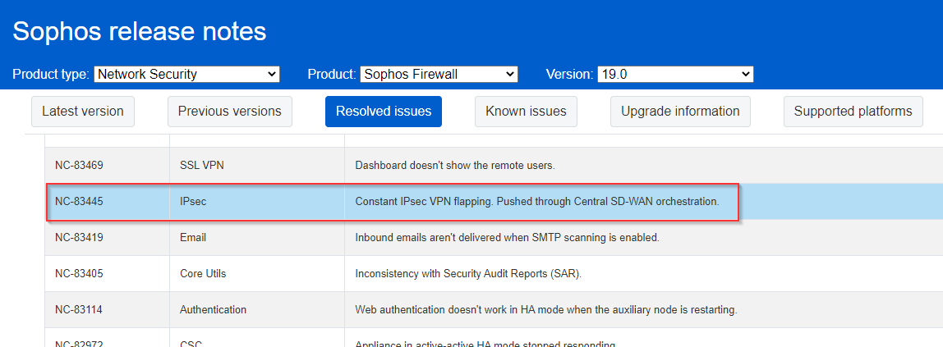Open the Supported platforms tab
Viewport: 943px width, 347px height.
point(853,112)
